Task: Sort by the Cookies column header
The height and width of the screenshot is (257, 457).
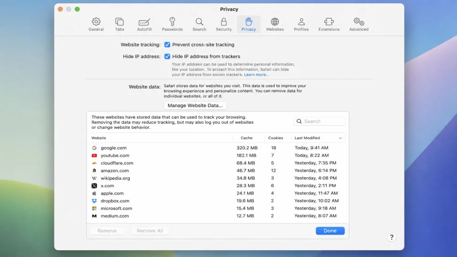Action: (x=276, y=138)
